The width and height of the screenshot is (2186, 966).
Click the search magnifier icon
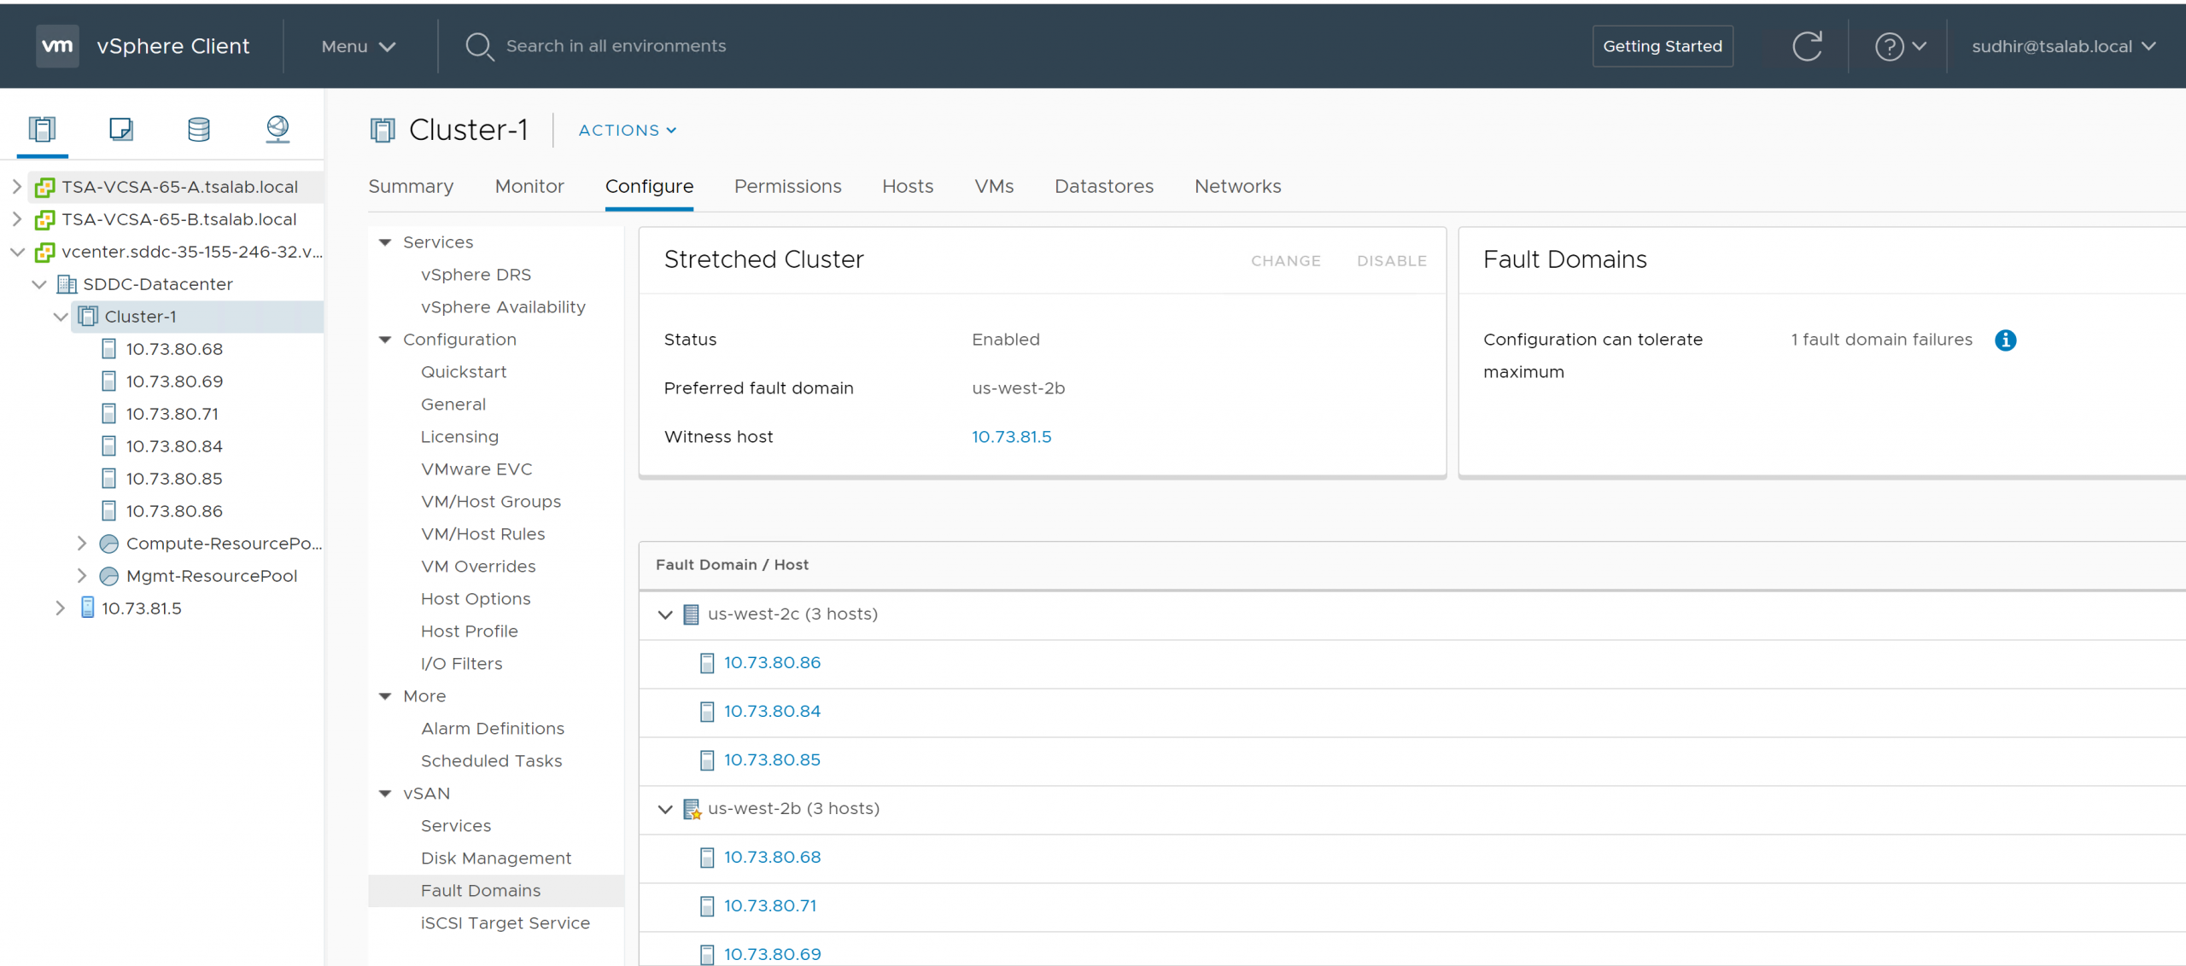click(479, 46)
